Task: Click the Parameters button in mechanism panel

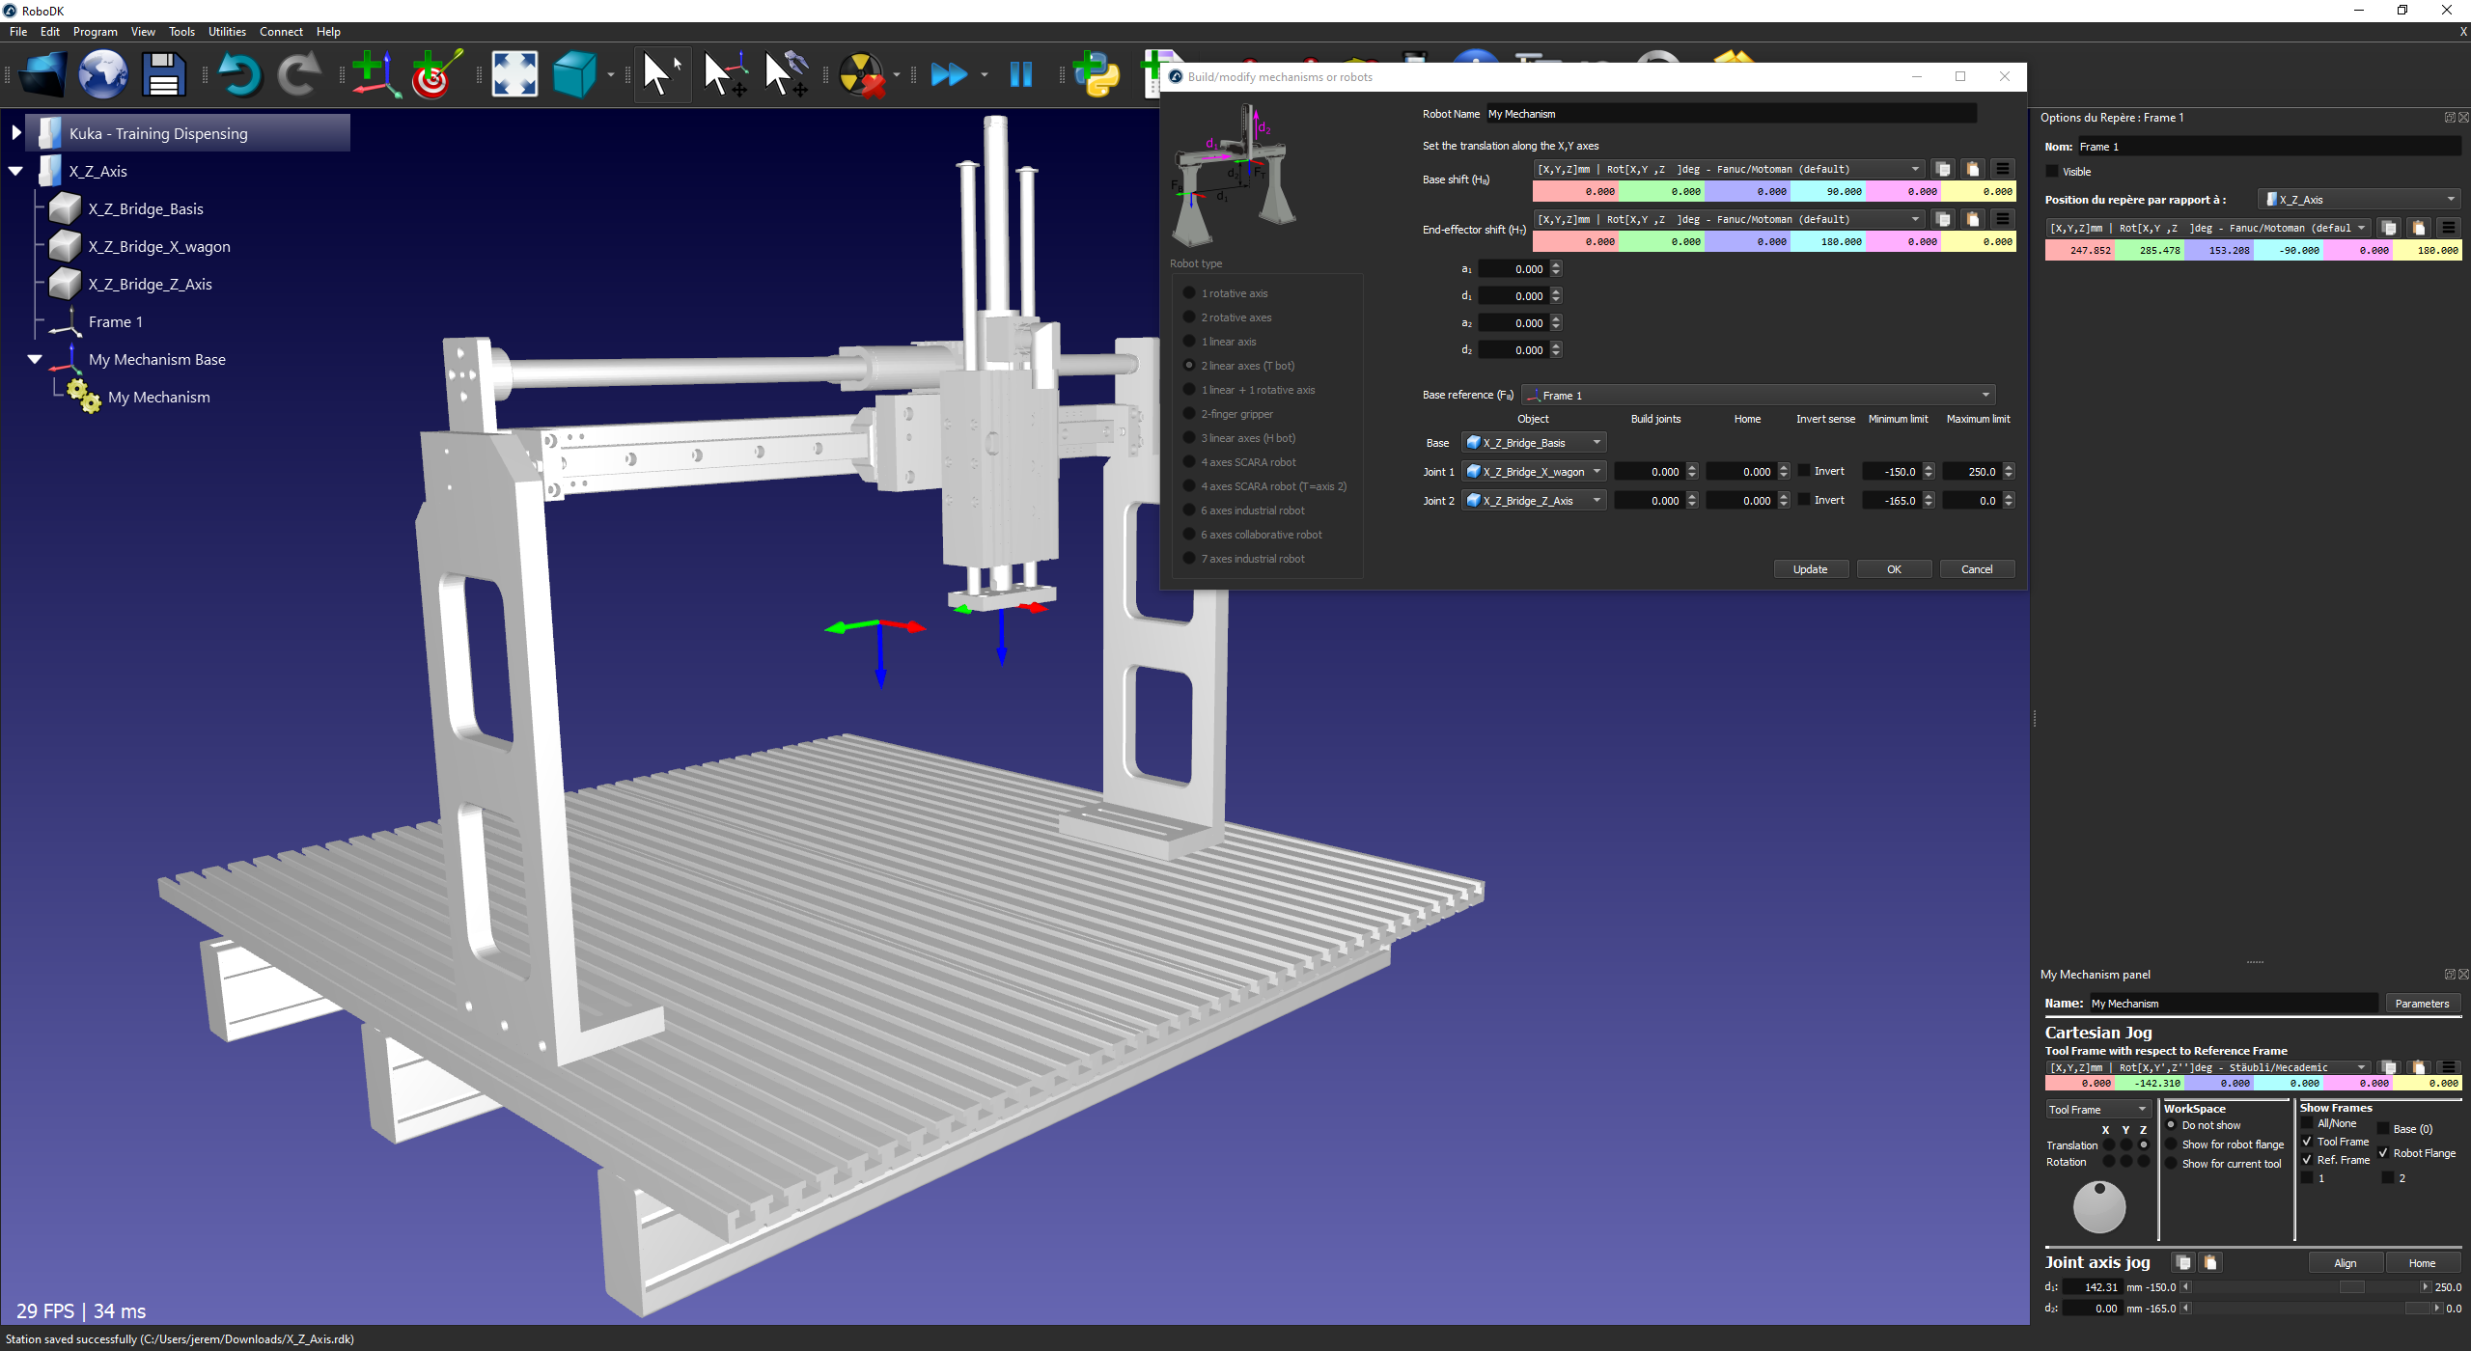Action: [x=2422, y=1003]
